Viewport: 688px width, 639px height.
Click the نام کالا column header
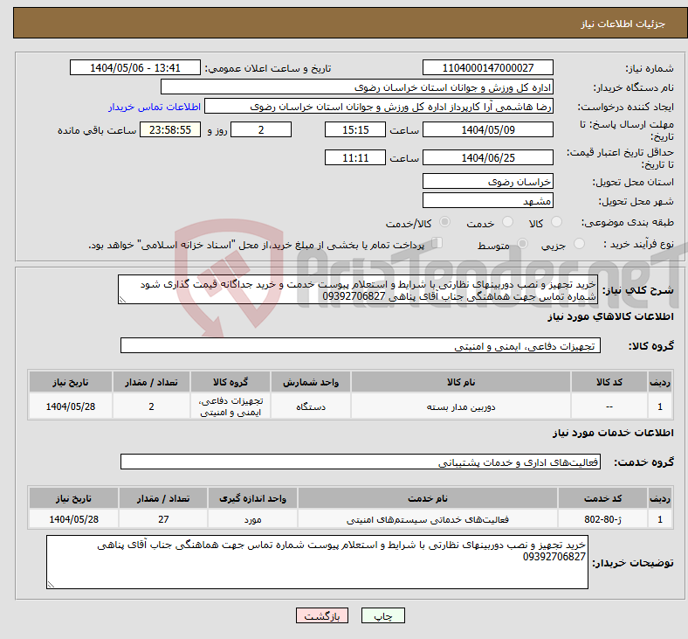coord(461,382)
